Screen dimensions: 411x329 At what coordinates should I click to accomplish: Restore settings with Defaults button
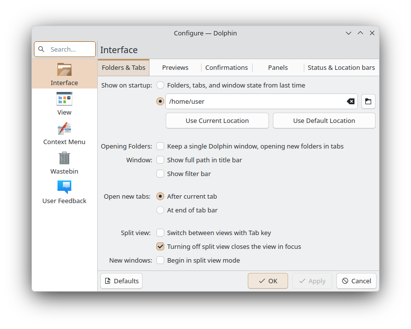[121, 281]
